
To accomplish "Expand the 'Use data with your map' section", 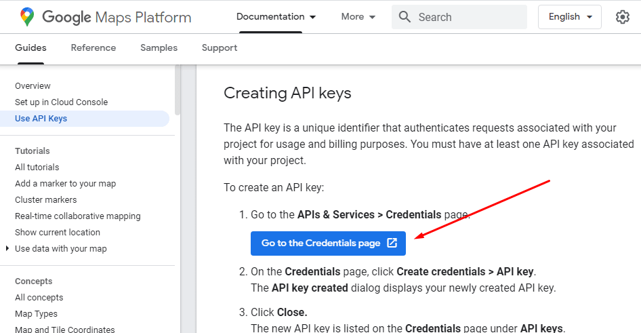I will point(7,249).
